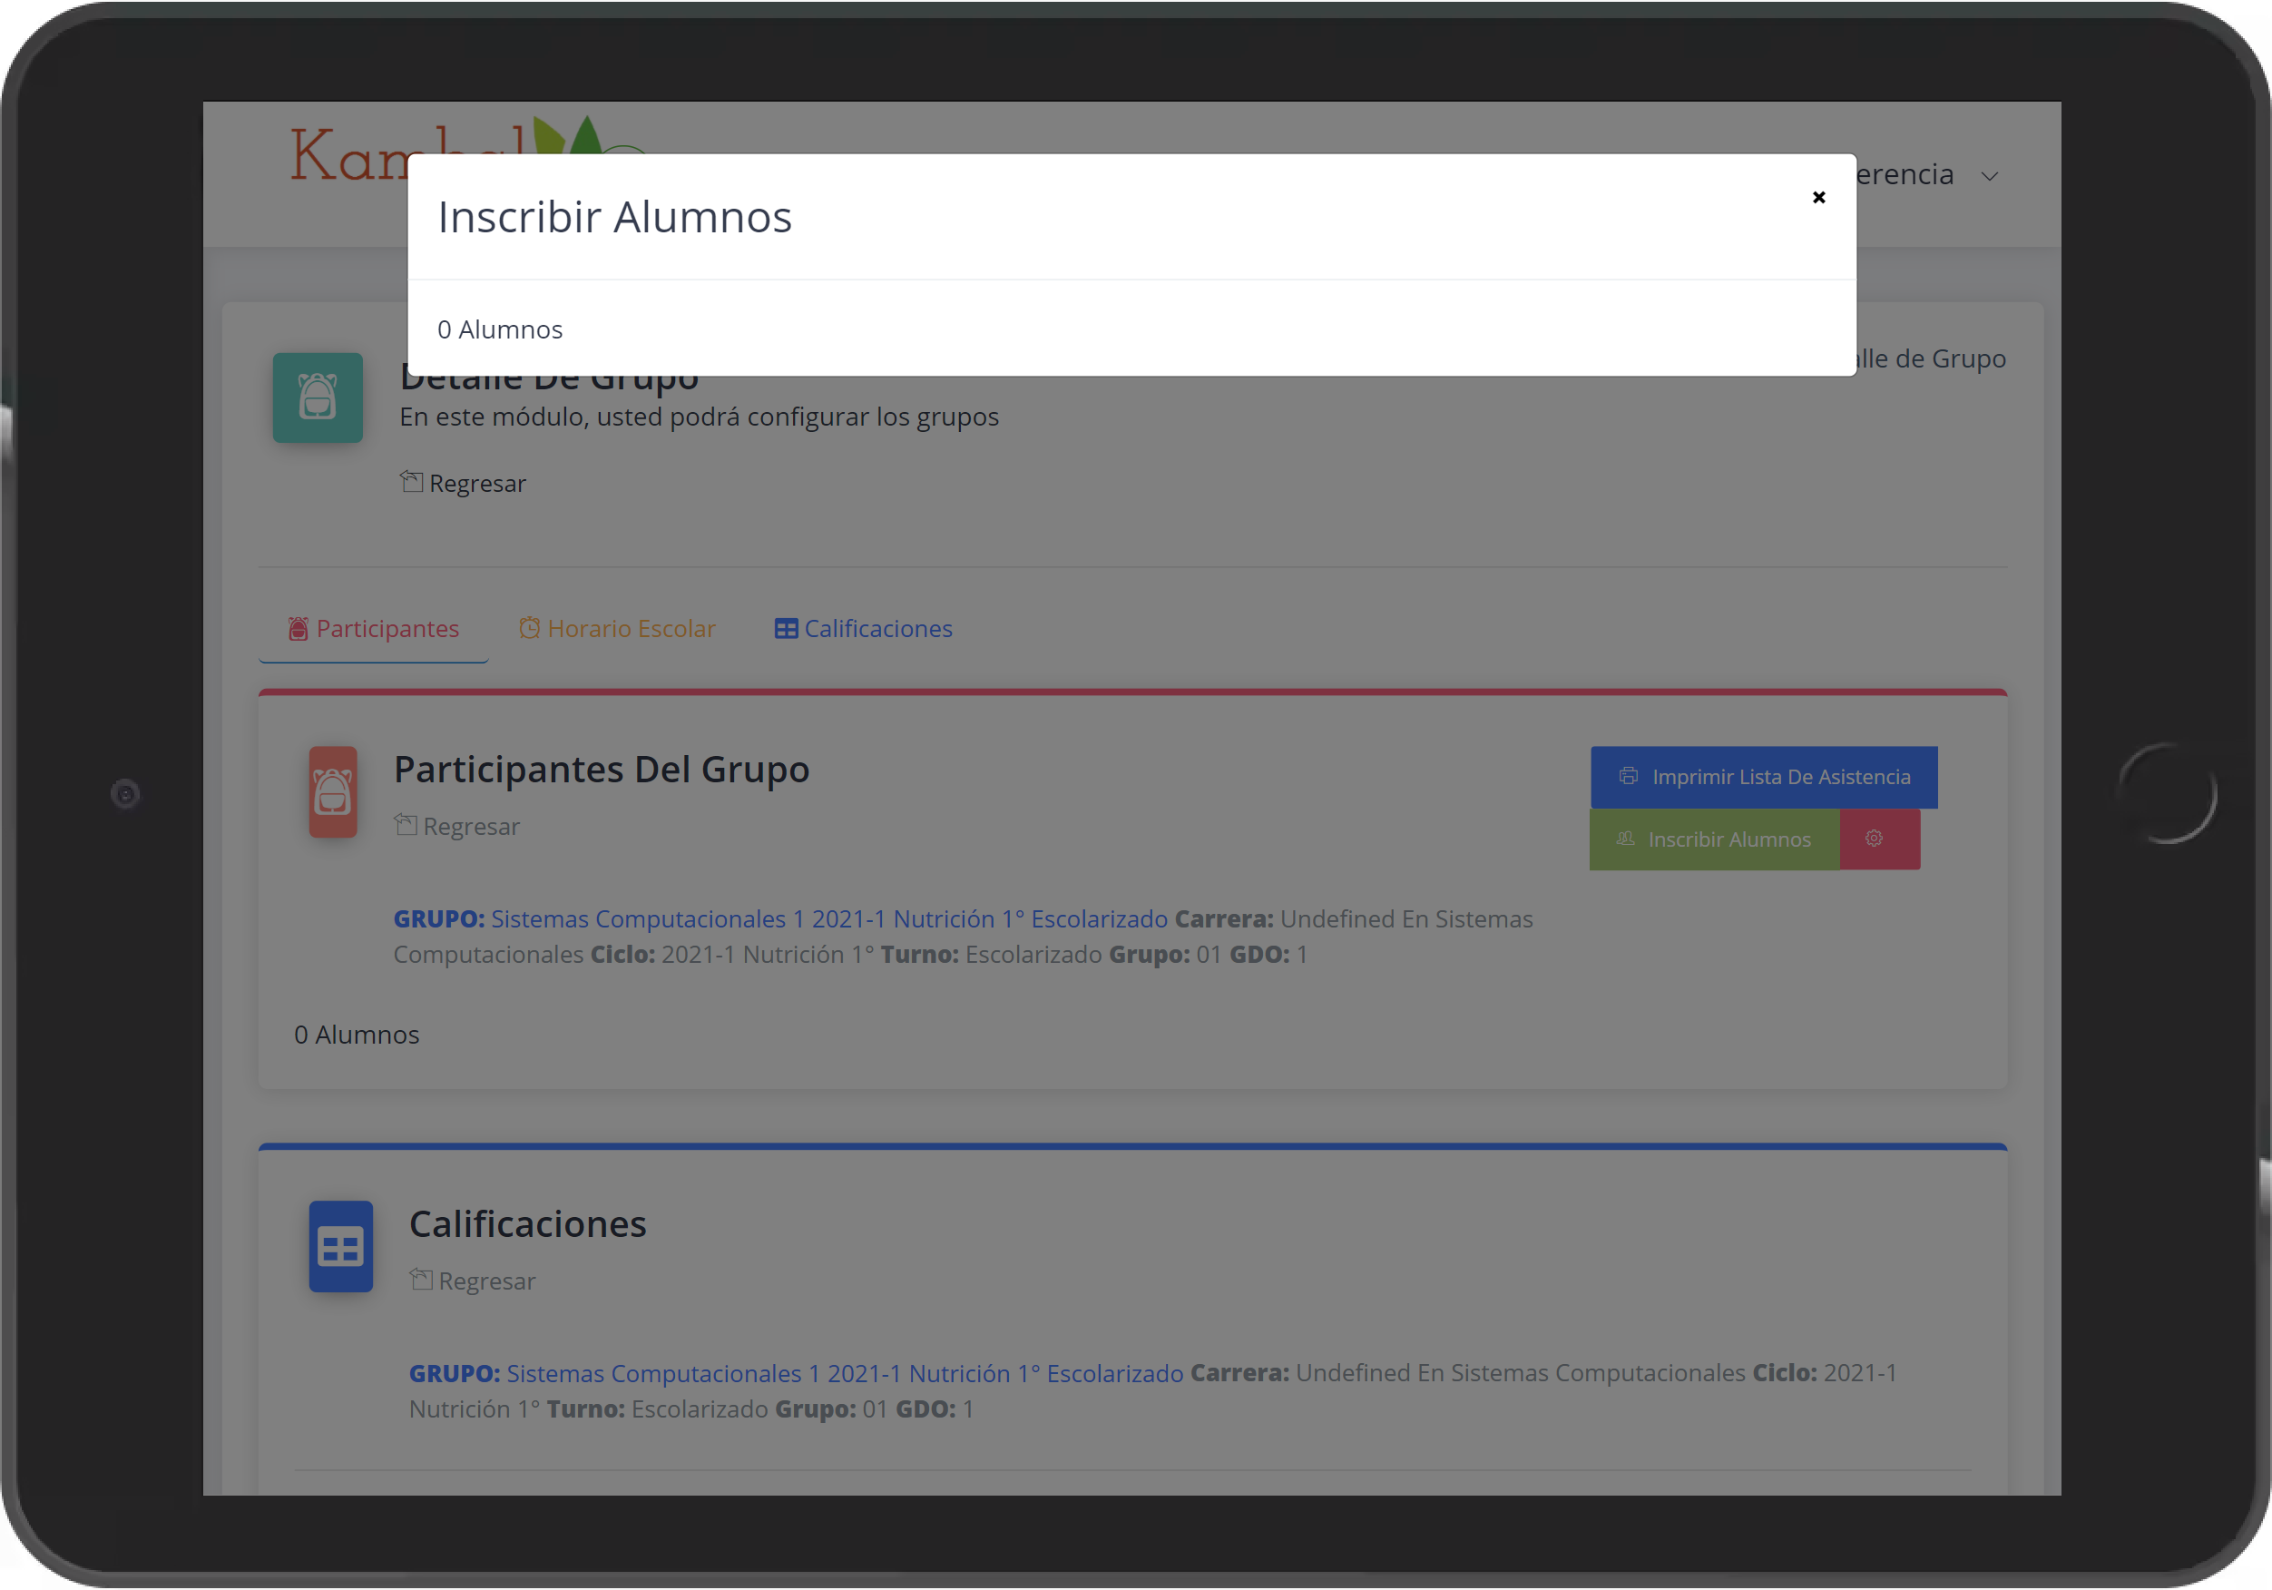The height and width of the screenshot is (1590, 2272).
Task: Click the 'lle de Grupo' breadcrumb text
Action: point(1931,358)
